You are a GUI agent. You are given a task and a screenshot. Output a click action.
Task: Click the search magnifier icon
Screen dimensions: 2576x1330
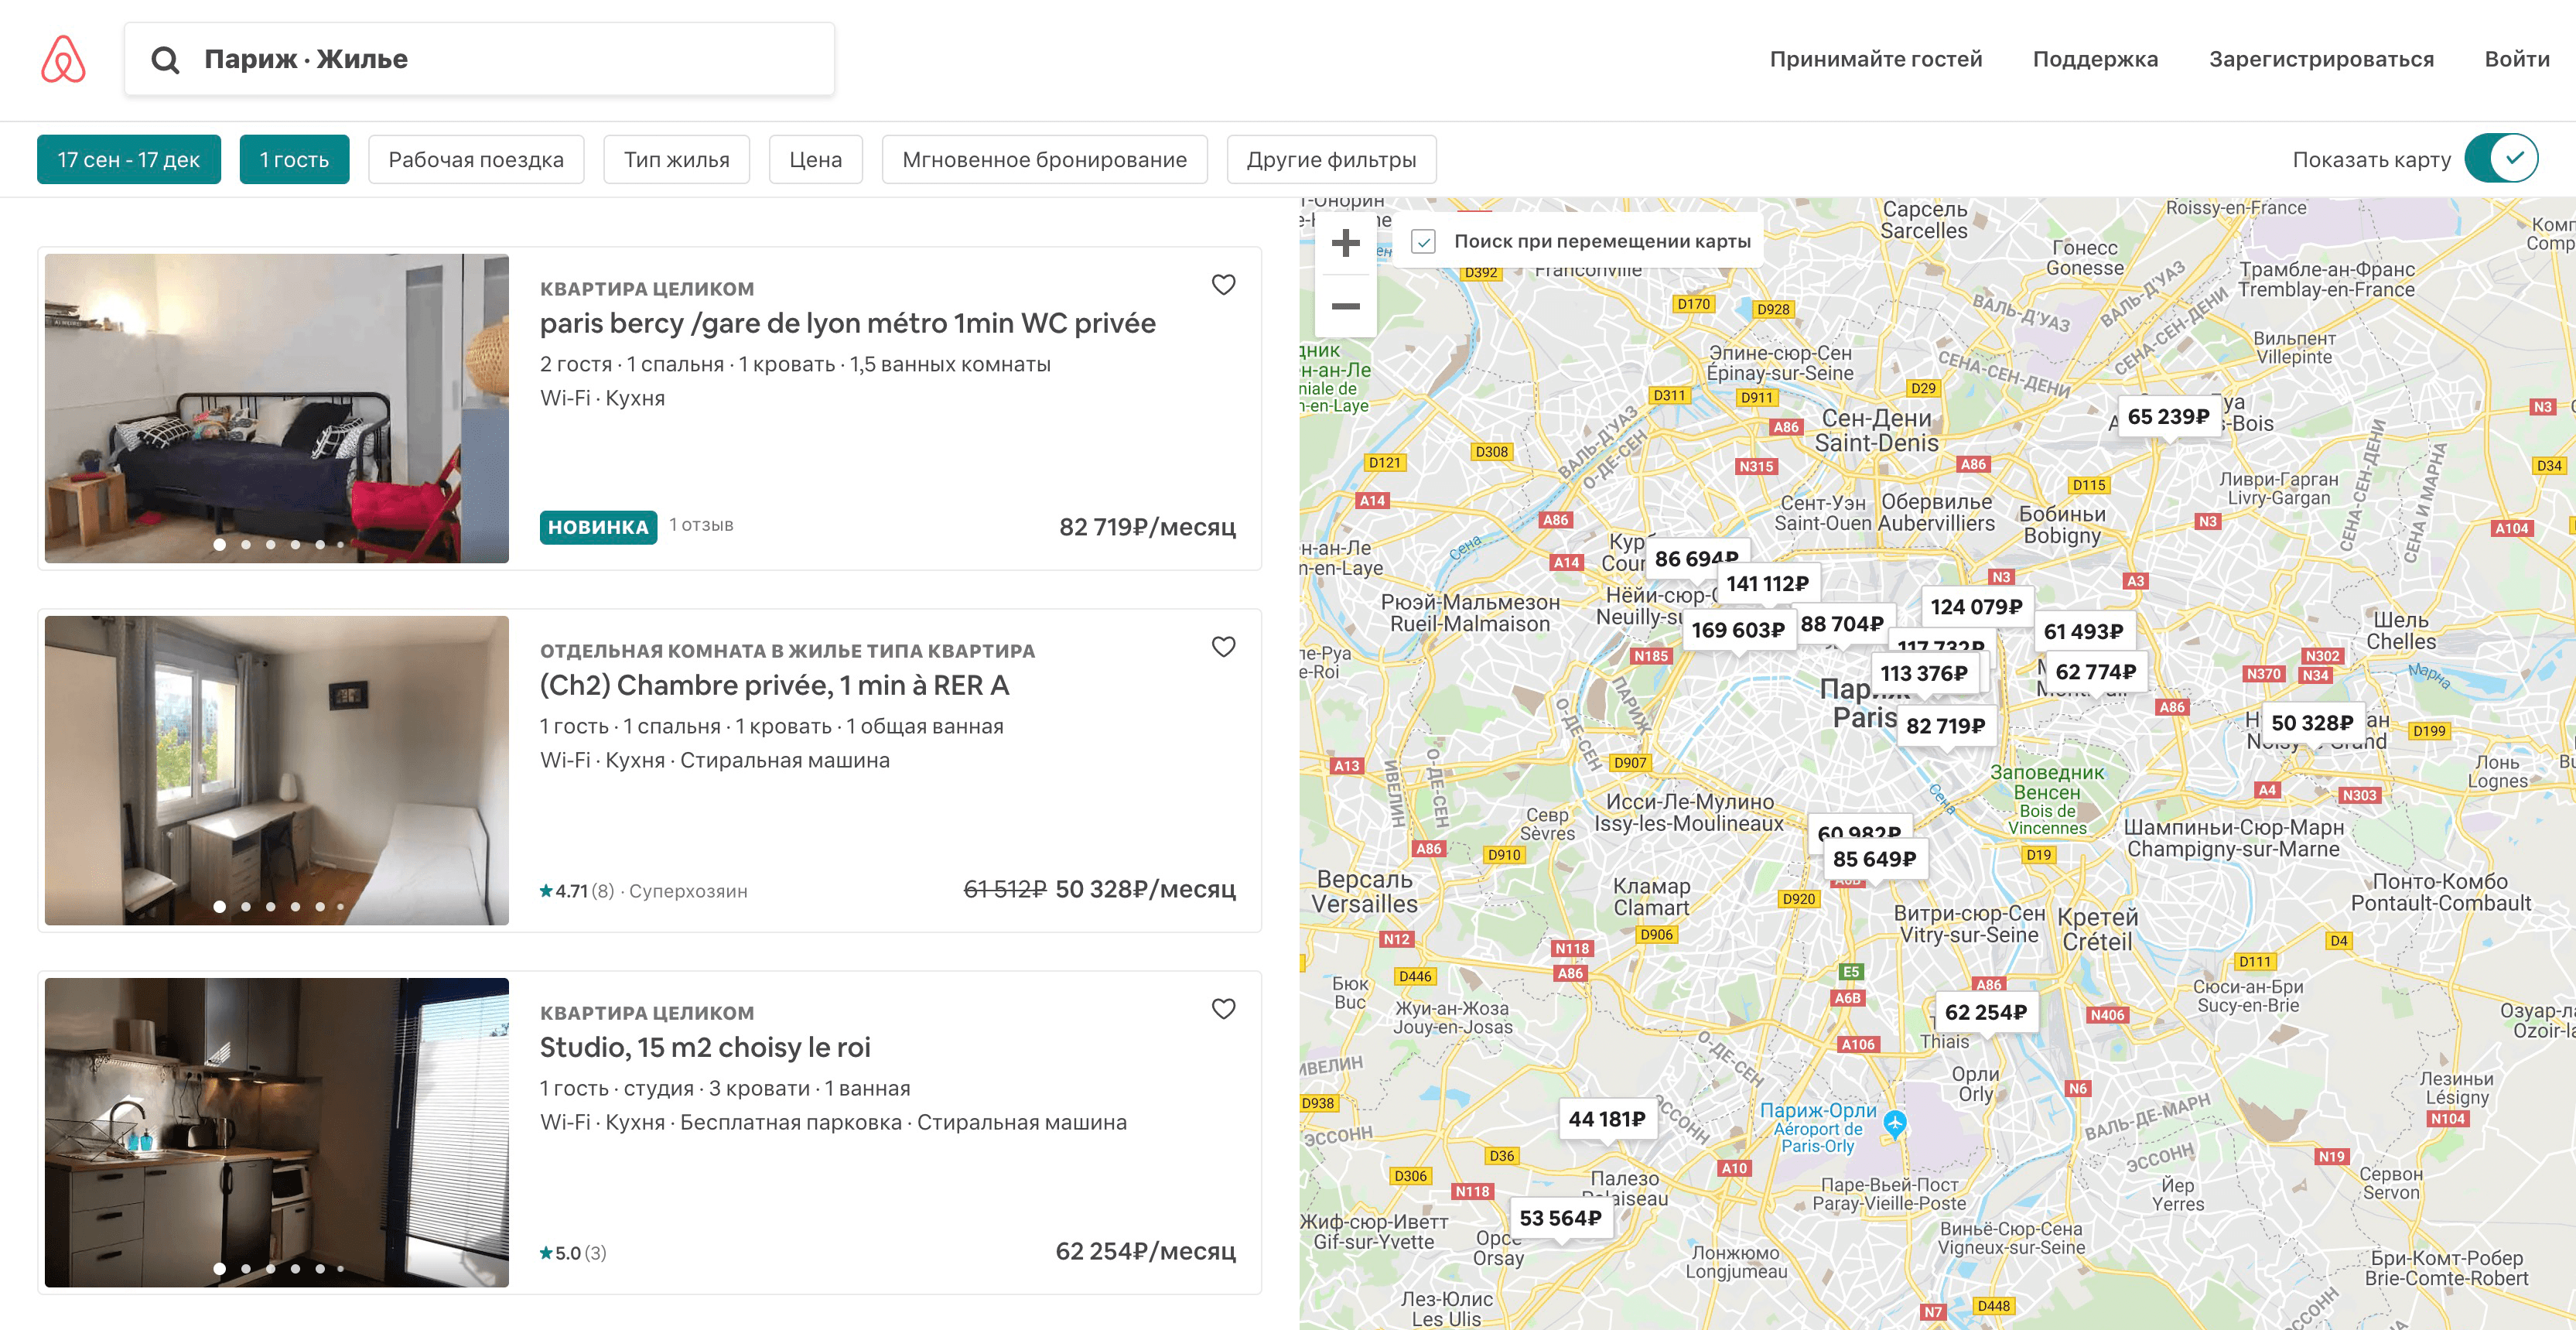pyautogui.click(x=165, y=60)
